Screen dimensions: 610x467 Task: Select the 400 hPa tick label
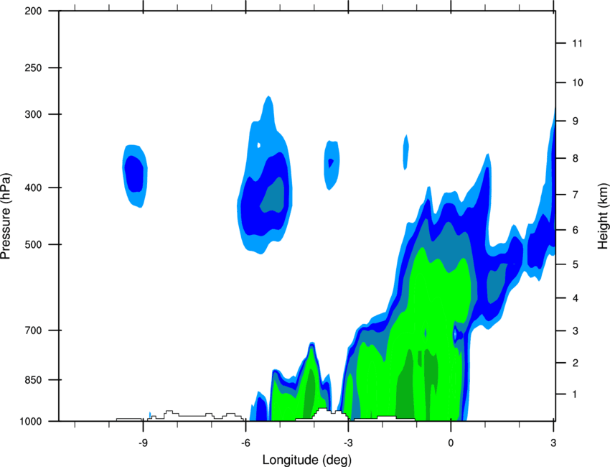click(x=33, y=188)
